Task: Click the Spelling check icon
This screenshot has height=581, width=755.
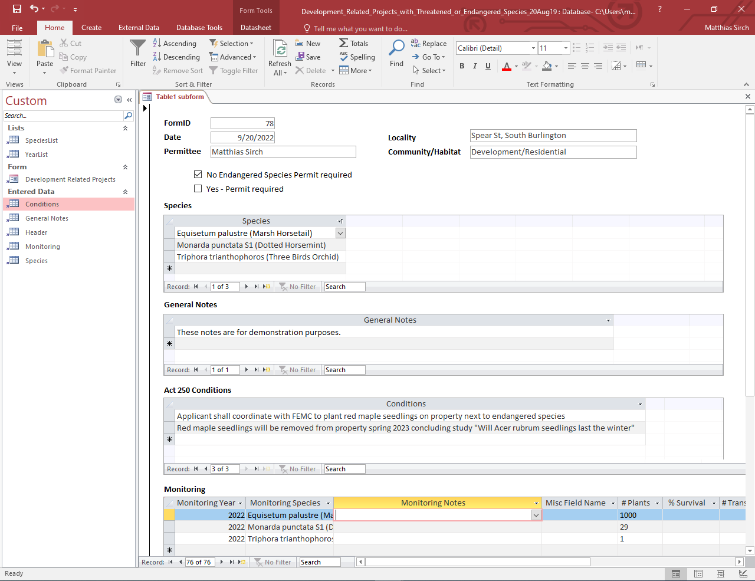Action: [x=343, y=57]
